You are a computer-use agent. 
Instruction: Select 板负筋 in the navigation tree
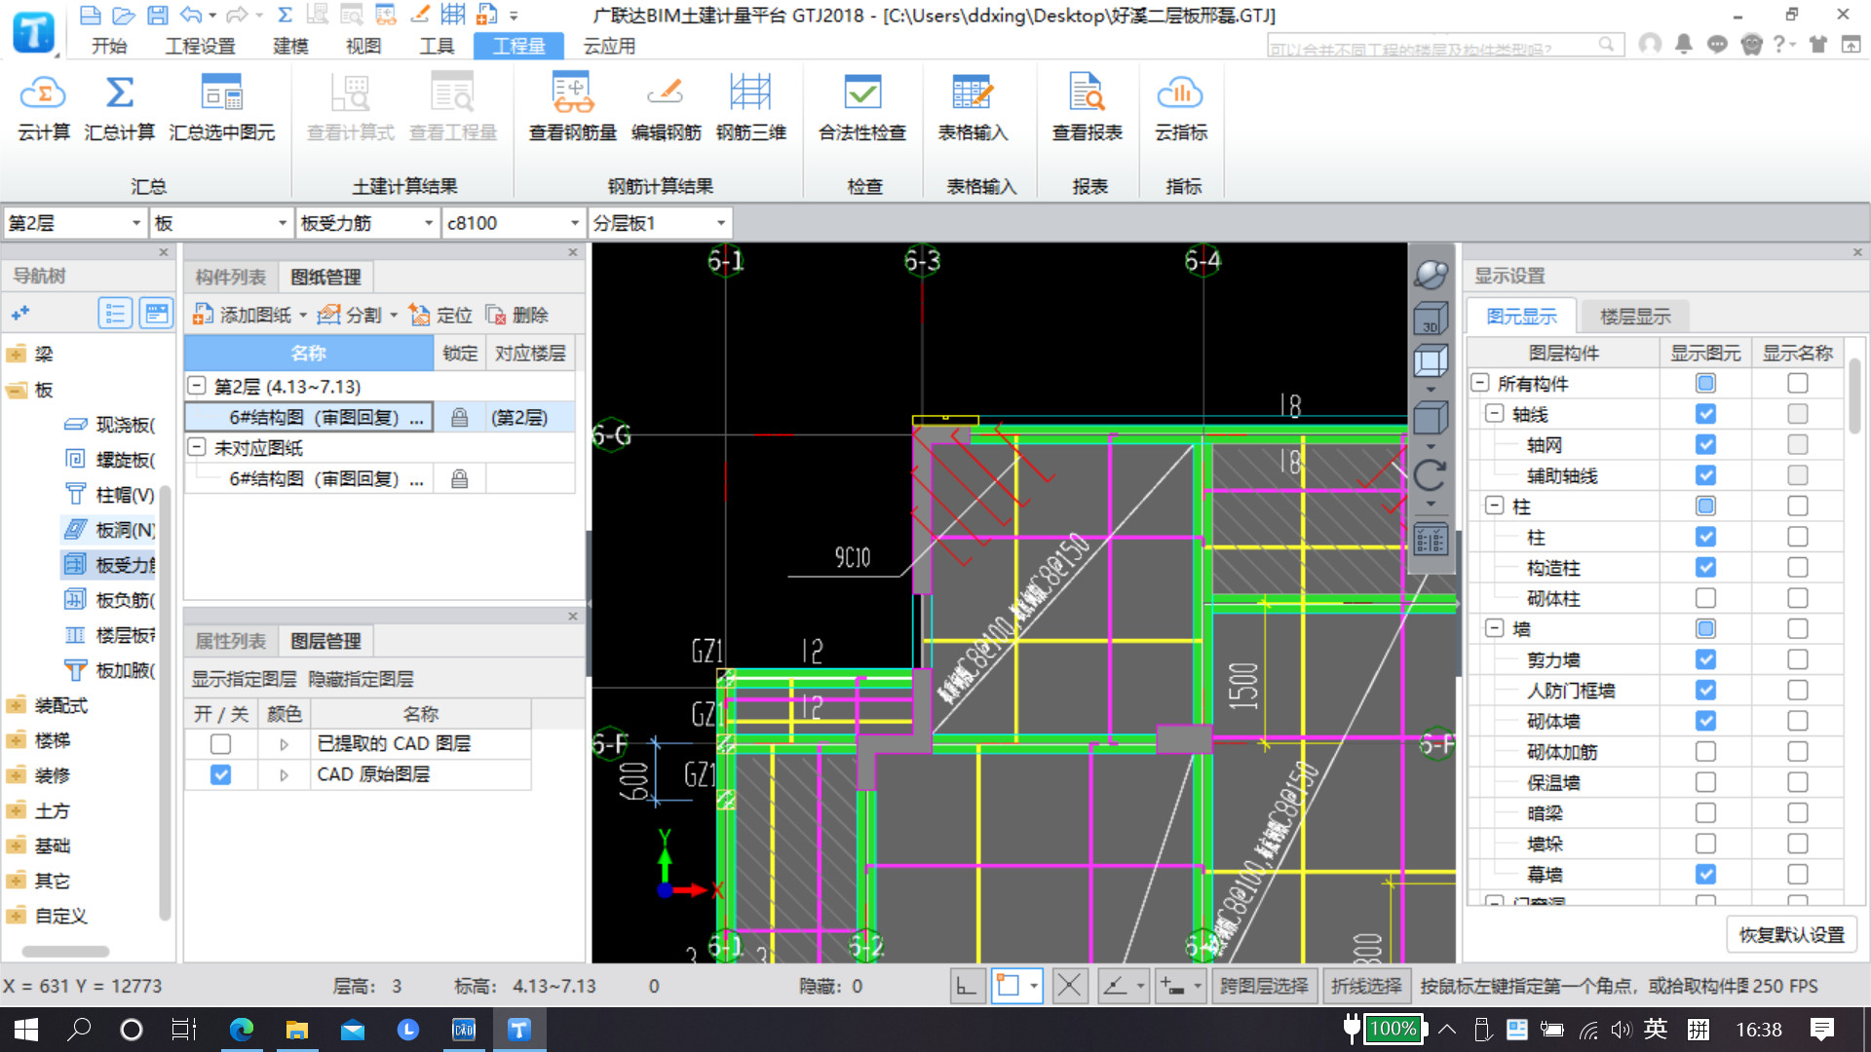(x=109, y=600)
